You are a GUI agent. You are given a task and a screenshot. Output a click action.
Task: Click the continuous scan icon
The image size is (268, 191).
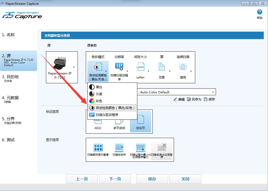(x=183, y=67)
